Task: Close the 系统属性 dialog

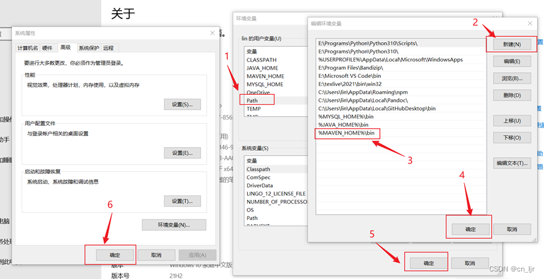Action: click(x=213, y=33)
